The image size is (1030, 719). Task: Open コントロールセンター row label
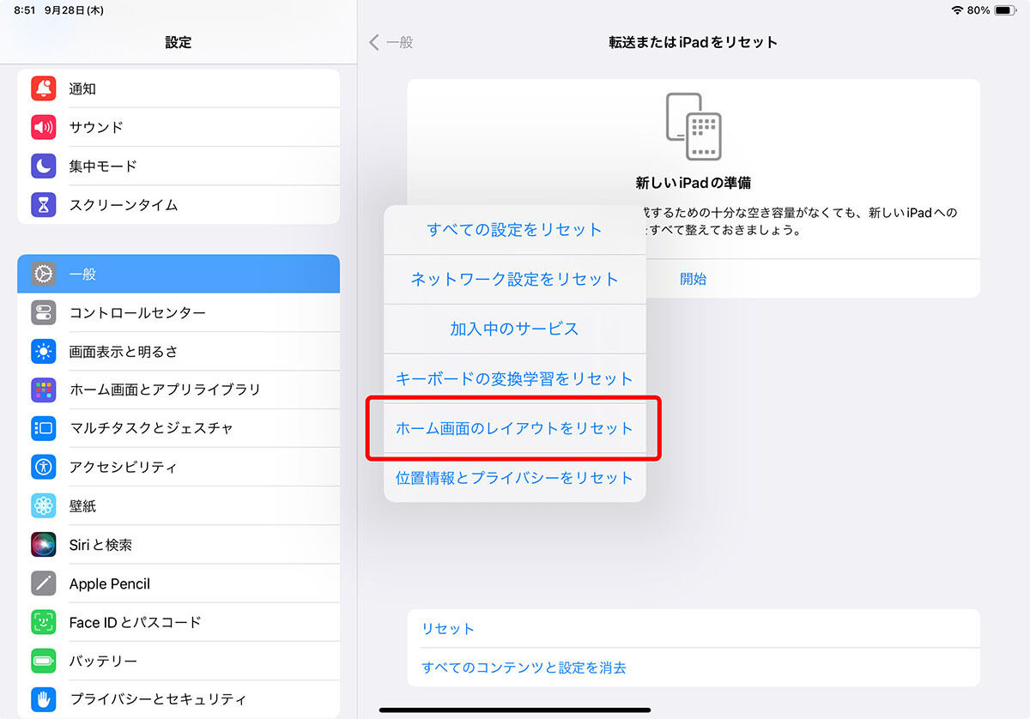coord(137,313)
